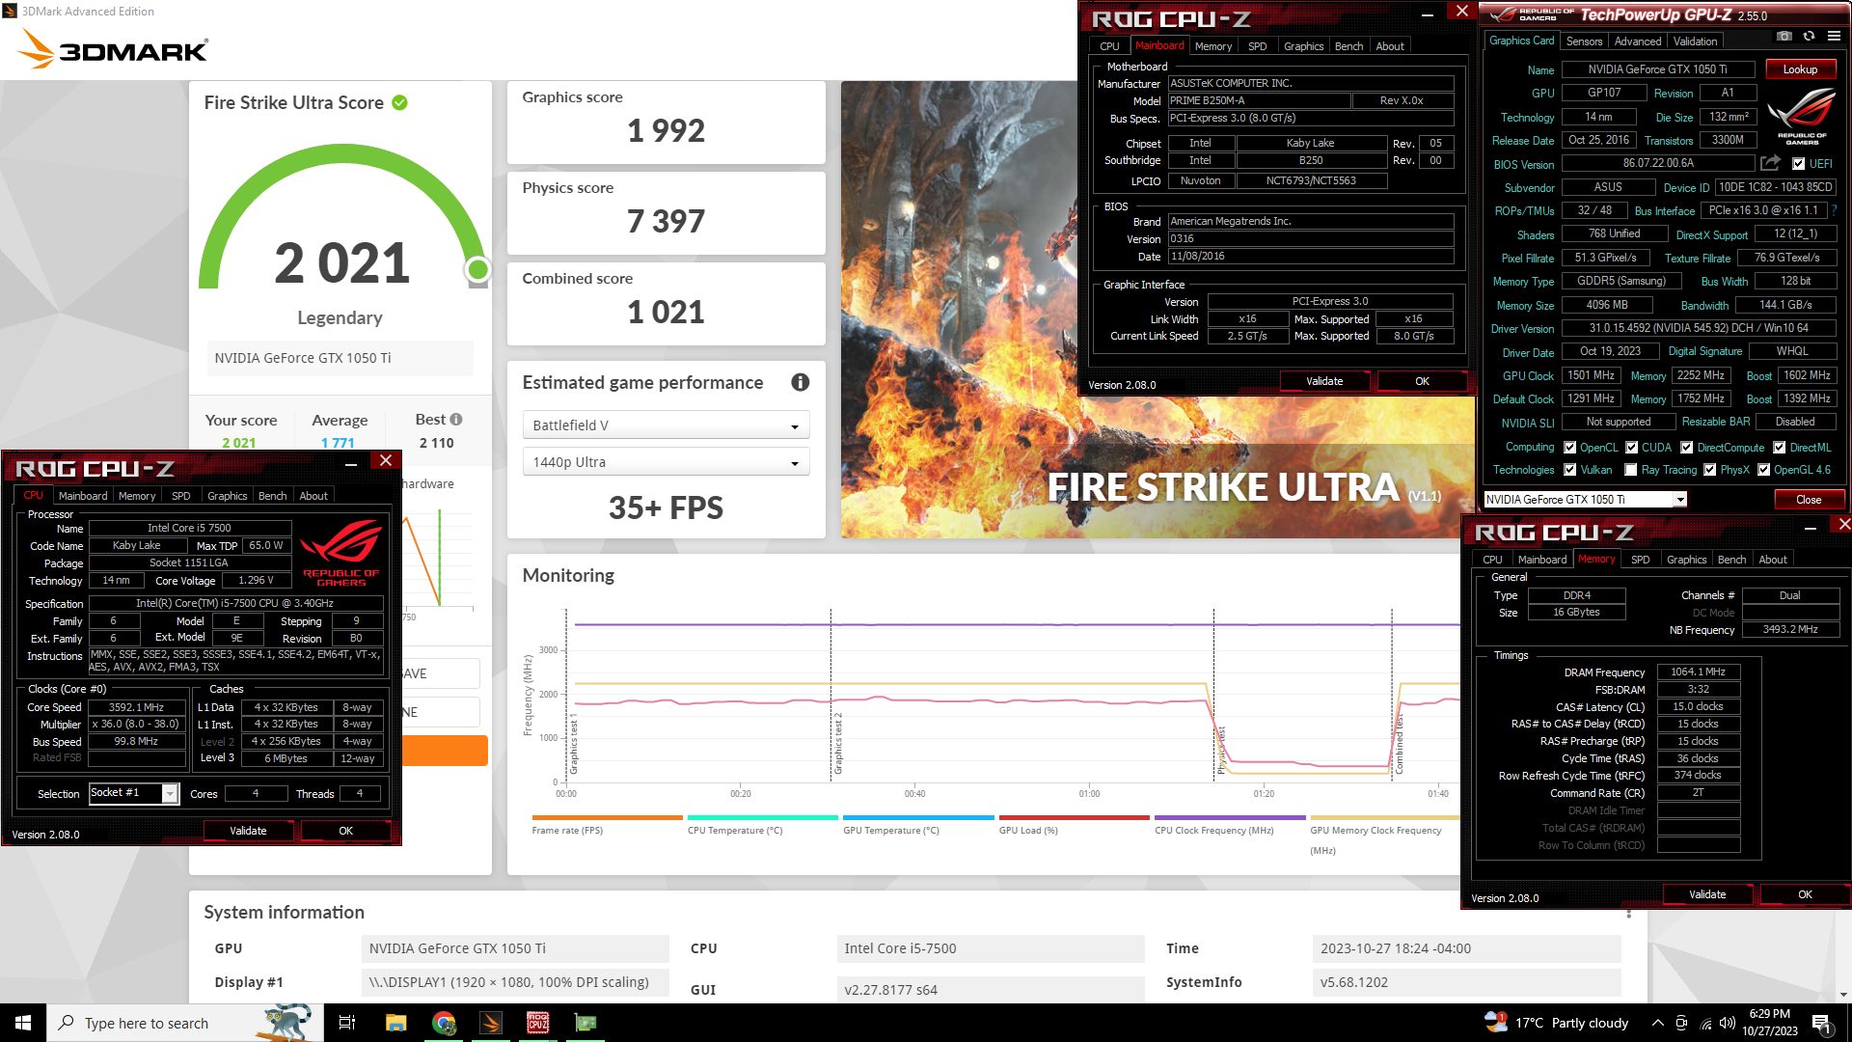Screen dimensions: 1852x1042
Task: Click the GPU-Z taskbar icon
Action: pyautogui.click(x=586, y=1023)
